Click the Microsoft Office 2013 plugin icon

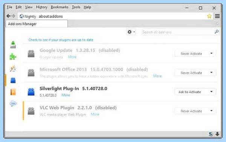[x=31, y=73]
